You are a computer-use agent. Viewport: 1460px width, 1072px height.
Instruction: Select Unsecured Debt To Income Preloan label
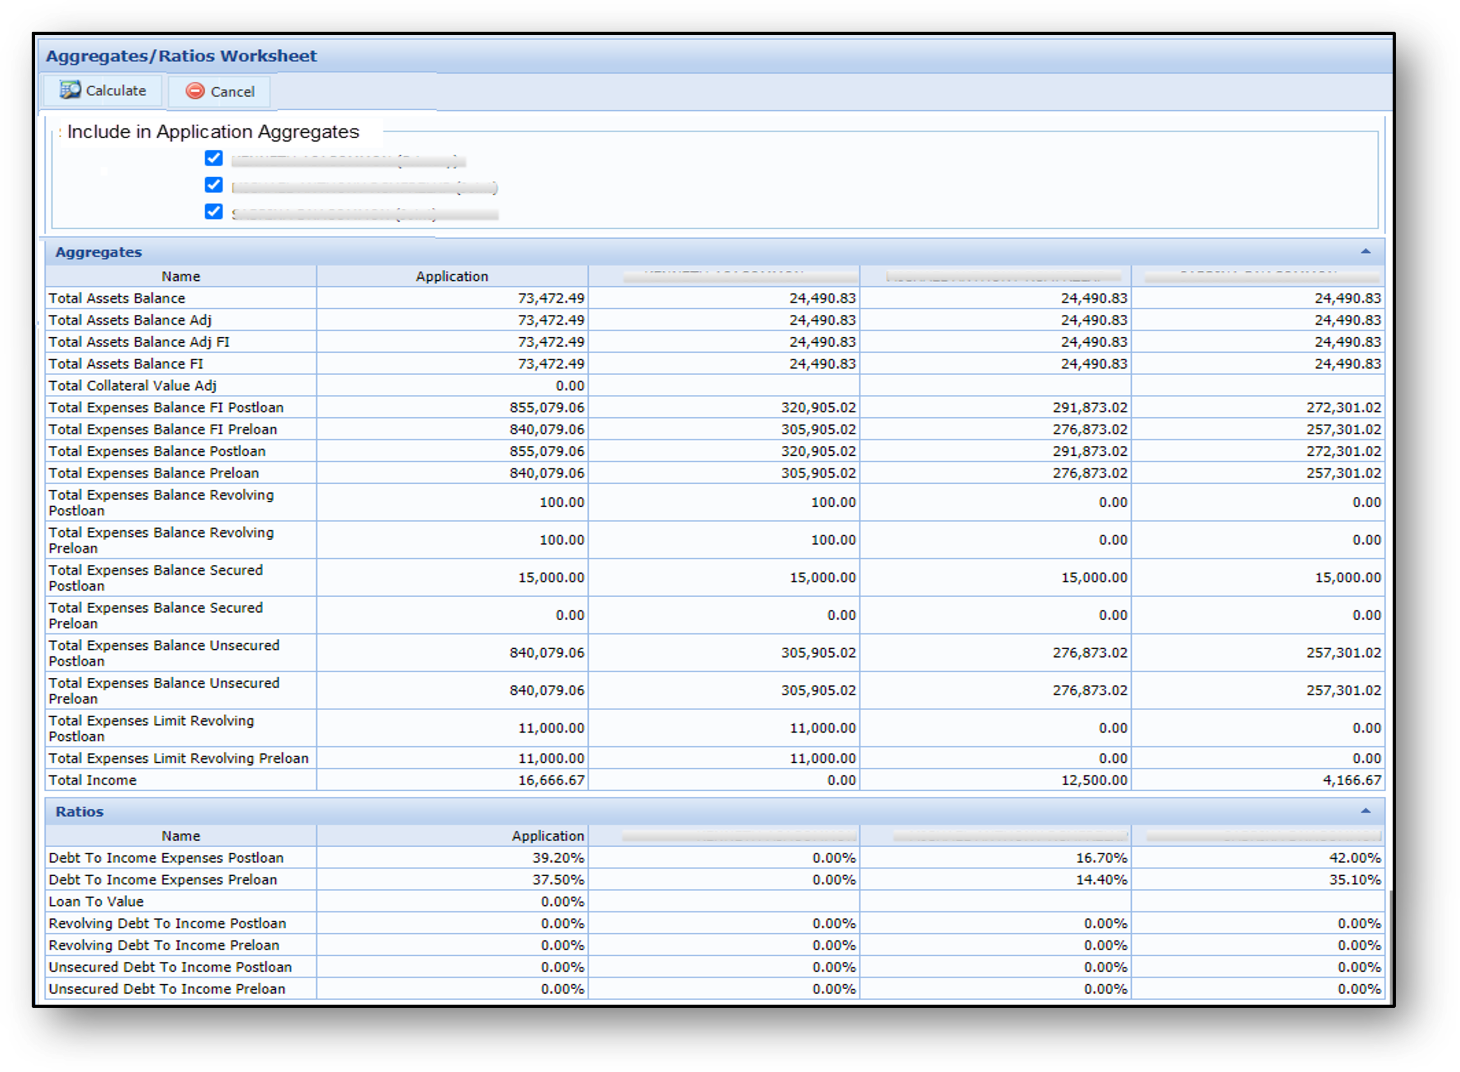pyautogui.click(x=167, y=989)
